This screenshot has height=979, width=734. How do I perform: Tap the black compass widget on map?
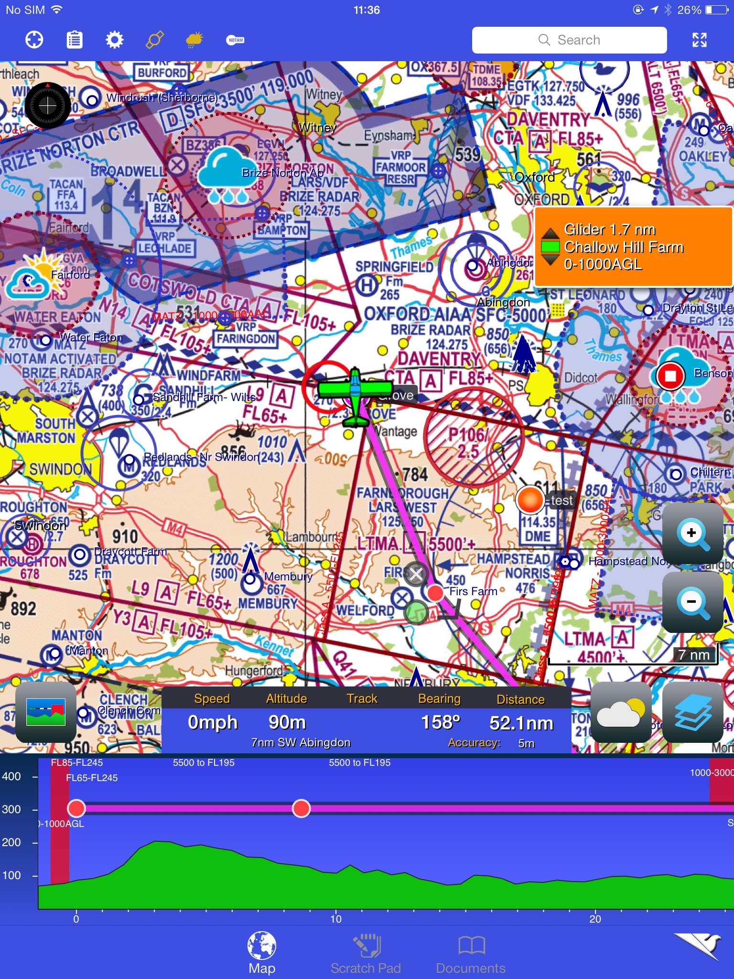(48, 106)
